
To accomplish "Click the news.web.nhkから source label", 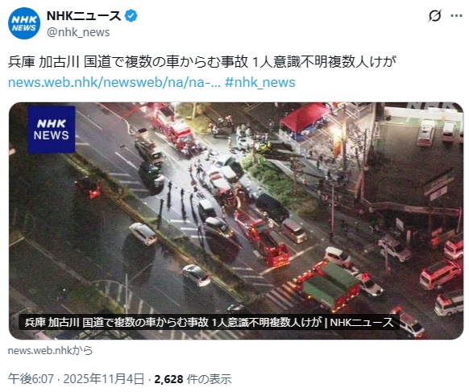I will point(50,350).
